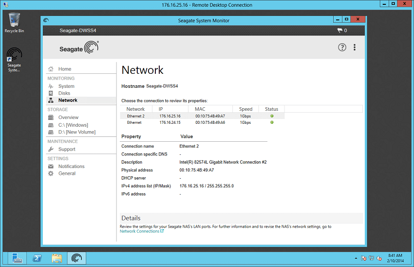This screenshot has width=414, height=267.
Task: Click the System pulse icon in sidebar
Action: click(x=51, y=86)
